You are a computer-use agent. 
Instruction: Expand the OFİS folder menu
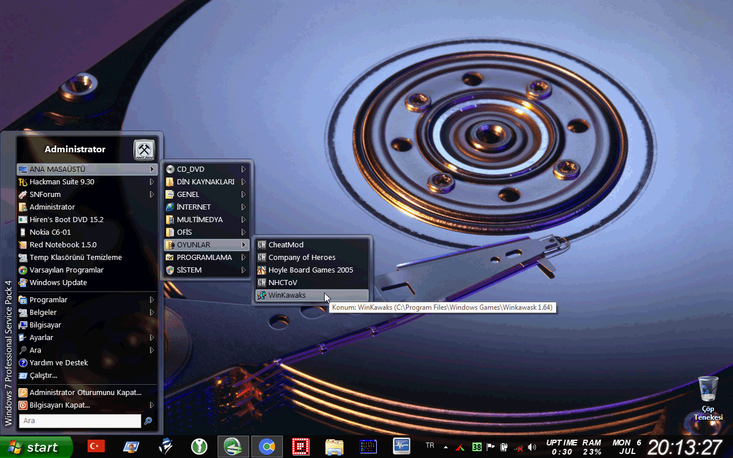pyautogui.click(x=206, y=232)
